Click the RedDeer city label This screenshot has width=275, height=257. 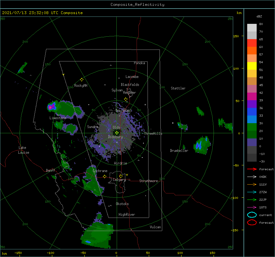pos(130,93)
